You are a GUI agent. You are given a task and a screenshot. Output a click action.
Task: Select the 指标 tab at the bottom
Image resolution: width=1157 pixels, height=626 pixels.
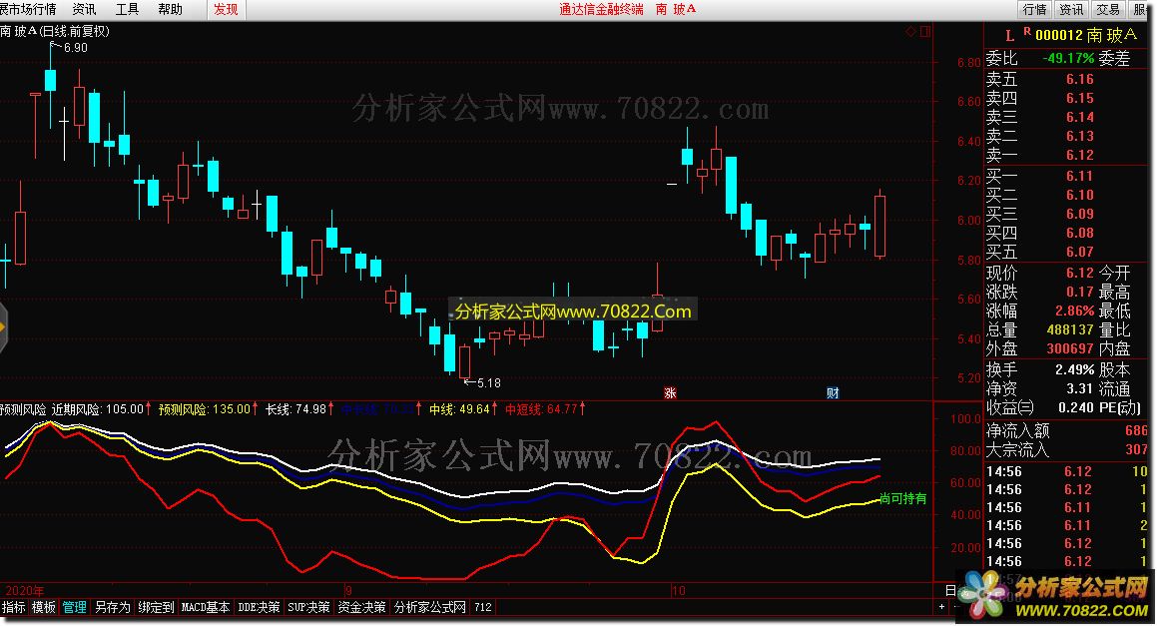13,608
